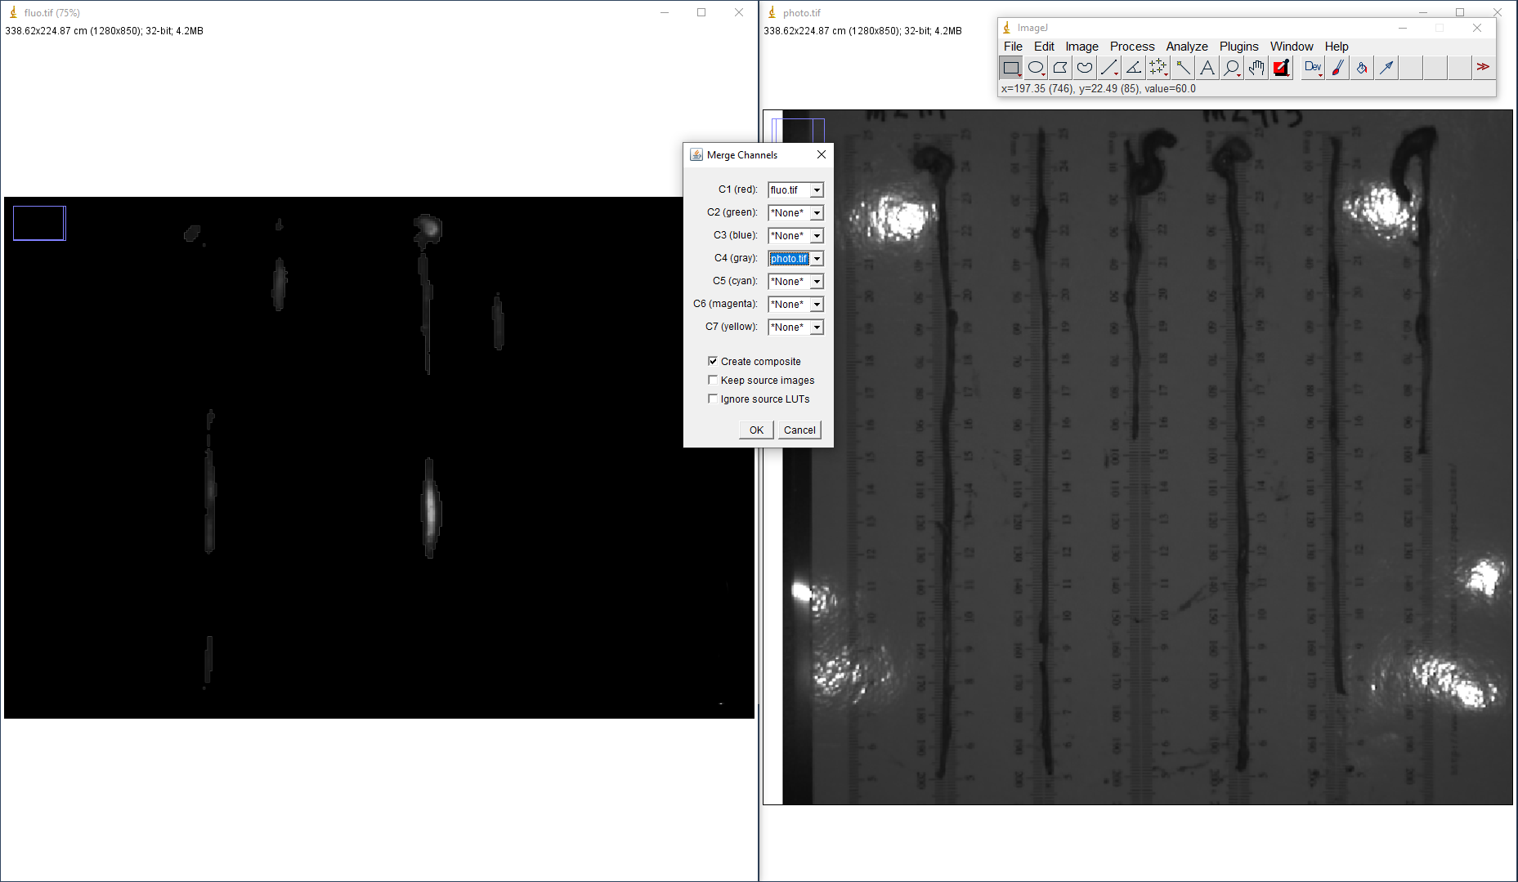The image size is (1518, 882).
Task: Select the Angle tool
Action: pos(1134,68)
